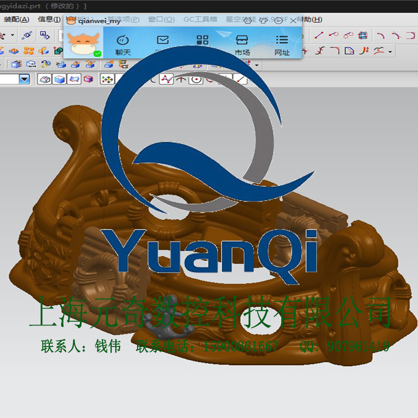Click the orange-blue block on blue base icon
This screenshot has height=418, width=418.
tap(76, 64)
